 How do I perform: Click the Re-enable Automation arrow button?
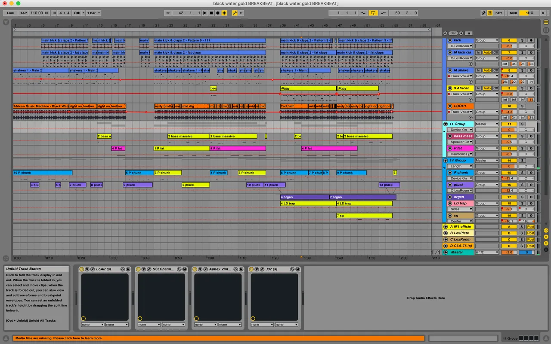(x=241, y=13)
